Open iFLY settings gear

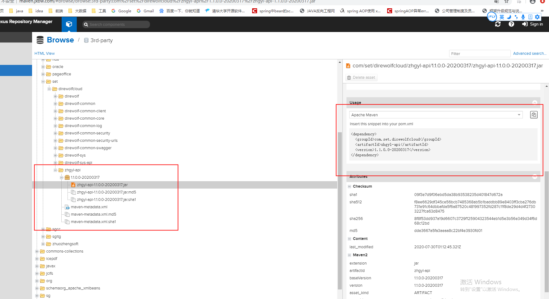[537, 17]
